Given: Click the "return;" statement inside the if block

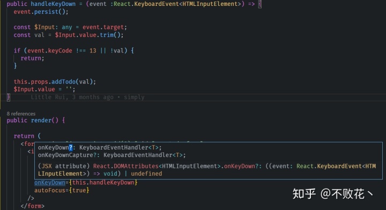Looking at the screenshot, I should click(x=32, y=58).
